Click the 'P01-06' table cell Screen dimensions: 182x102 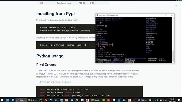pos(82,3)
